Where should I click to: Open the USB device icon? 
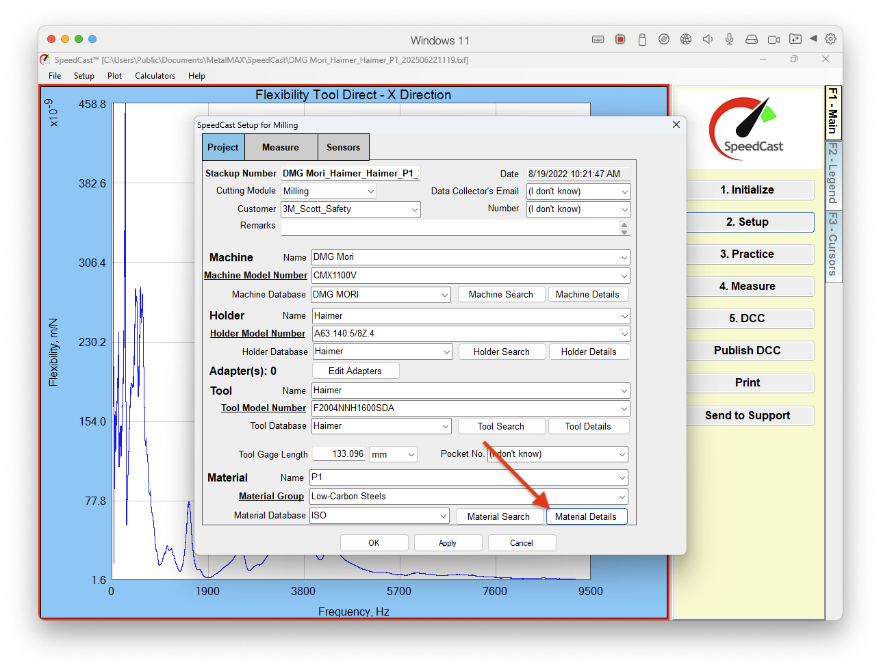pyautogui.click(x=642, y=40)
